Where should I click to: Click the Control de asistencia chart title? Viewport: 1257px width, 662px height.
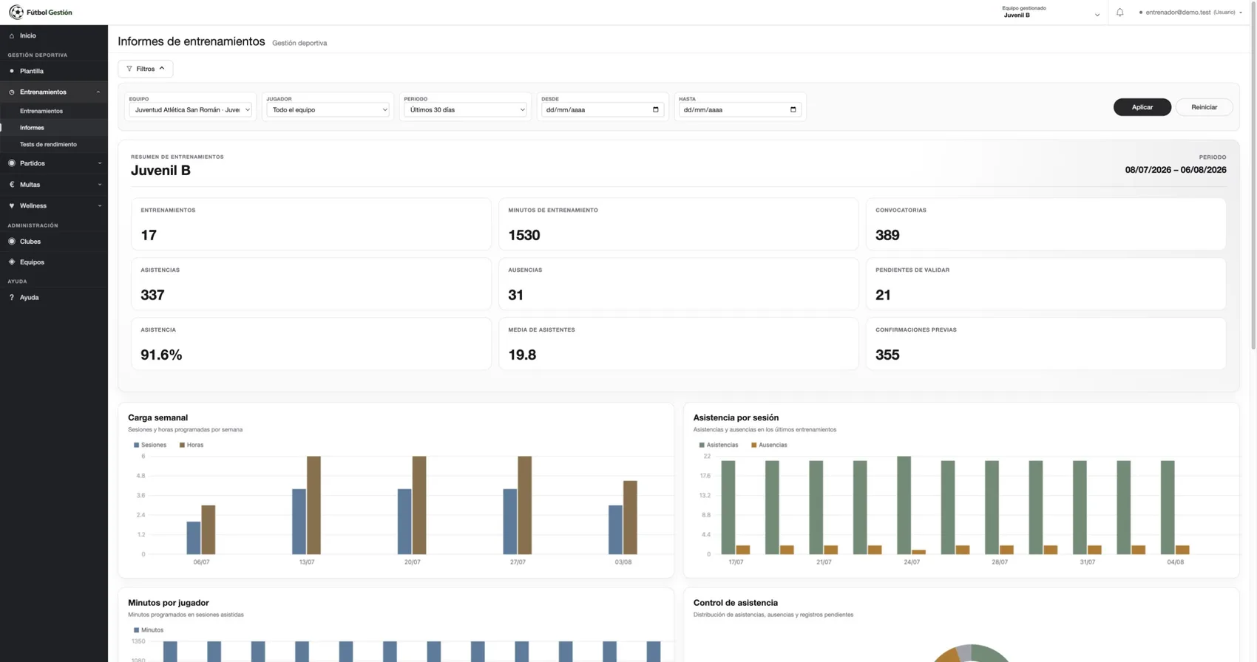(736, 603)
